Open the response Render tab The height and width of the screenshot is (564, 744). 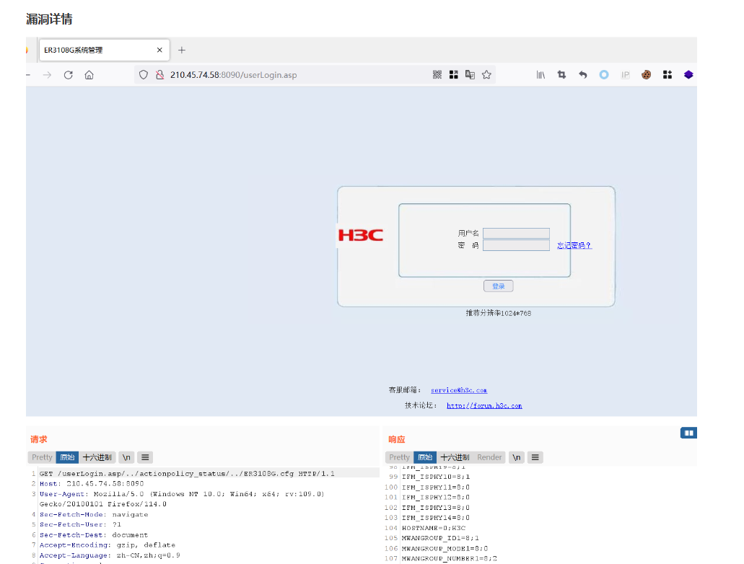[x=489, y=457]
